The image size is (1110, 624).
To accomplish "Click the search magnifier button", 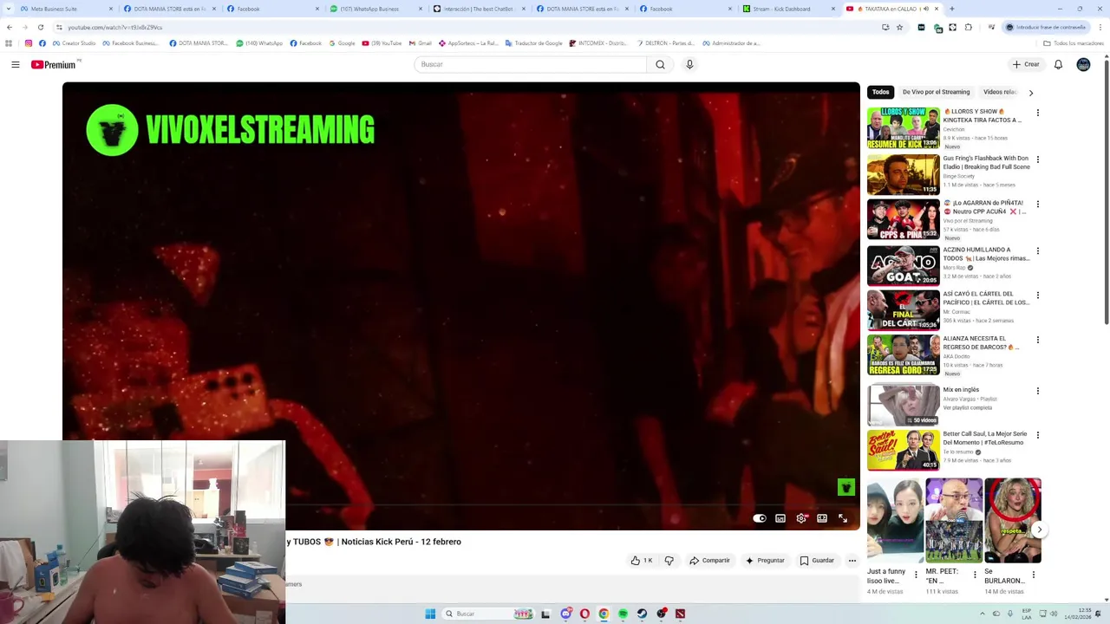I will [660, 64].
